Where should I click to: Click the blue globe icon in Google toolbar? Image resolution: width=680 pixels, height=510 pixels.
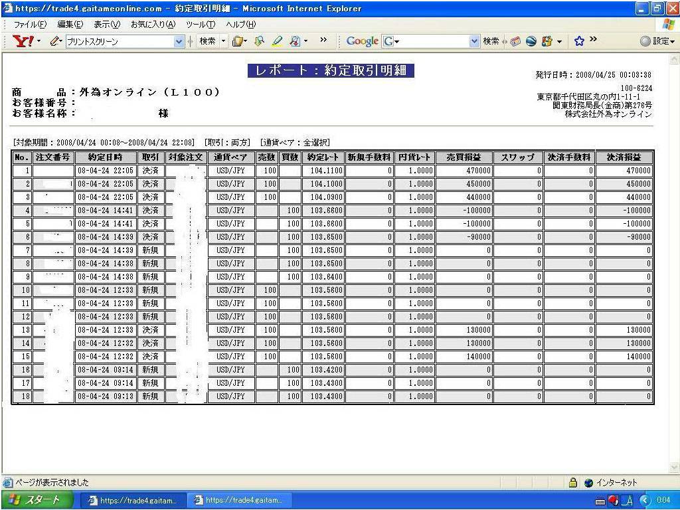pos(531,41)
